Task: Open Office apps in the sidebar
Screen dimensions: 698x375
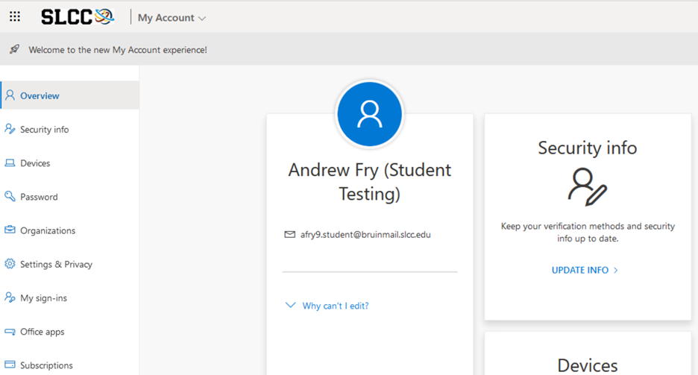Action: click(70, 332)
